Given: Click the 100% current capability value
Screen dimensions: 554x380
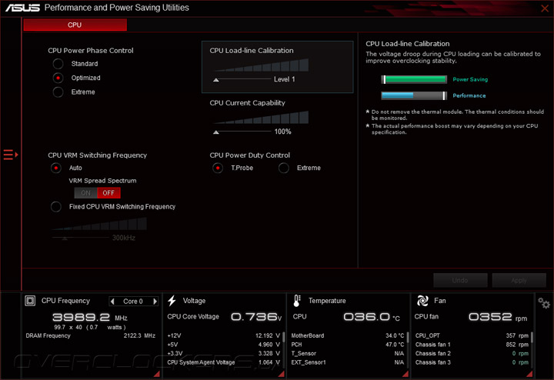Looking at the screenshot, I should 283,132.
